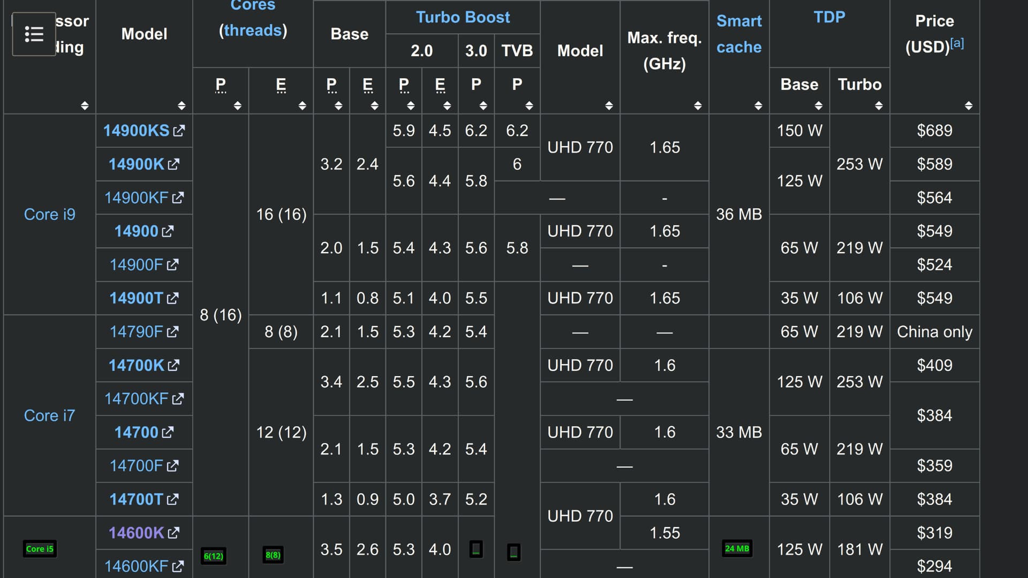The width and height of the screenshot is (1028, 578).
Task: Click the external link icon beside 14600K
Action: pyautogui.click(x=173, y=533)
